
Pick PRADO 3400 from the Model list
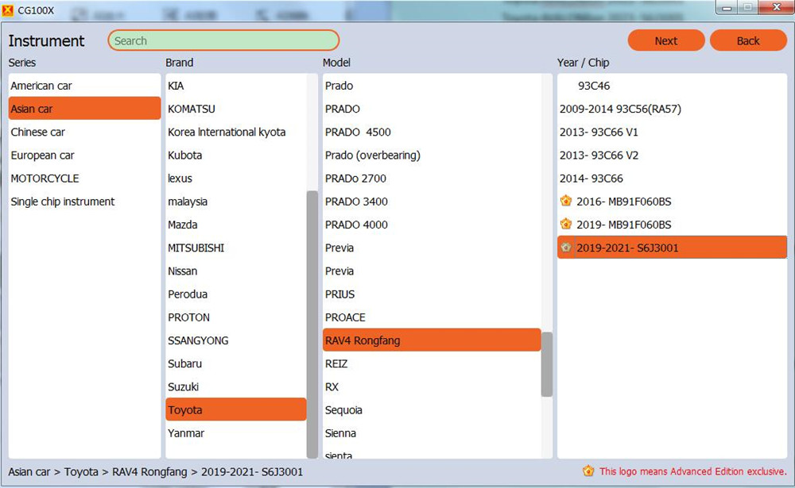(432, 202)
